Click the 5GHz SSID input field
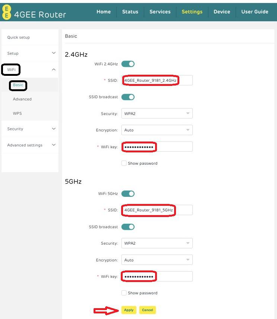Viewport: 277px width, 319px height. point(157,210)
